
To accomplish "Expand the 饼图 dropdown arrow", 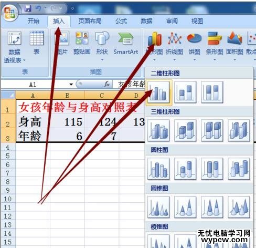I will [195, 60].
